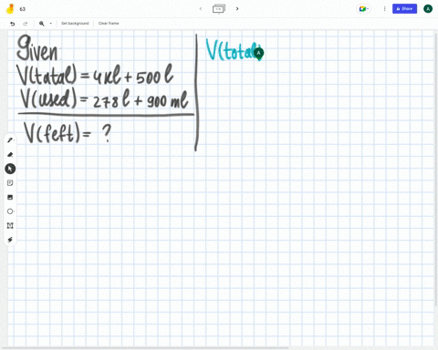Go to the next frame

coord(237,9)
